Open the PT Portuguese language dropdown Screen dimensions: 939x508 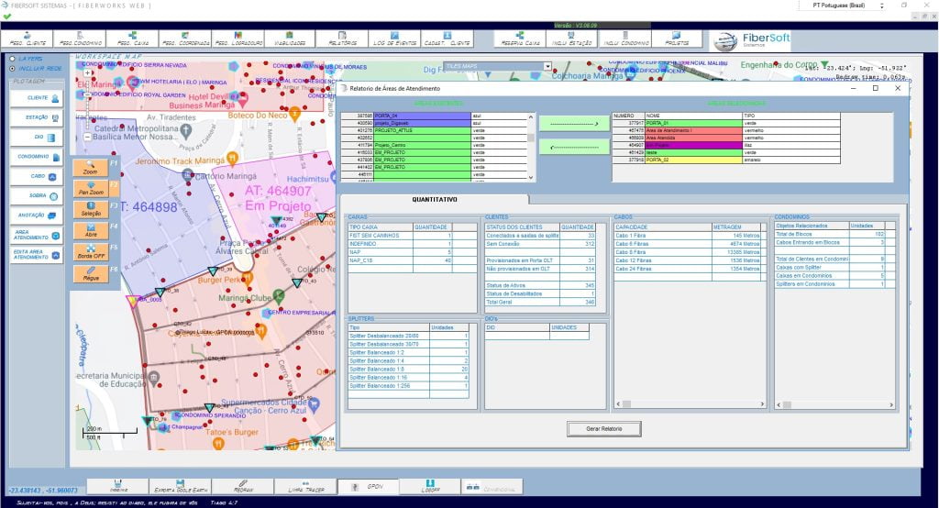[x=835, y=6]
